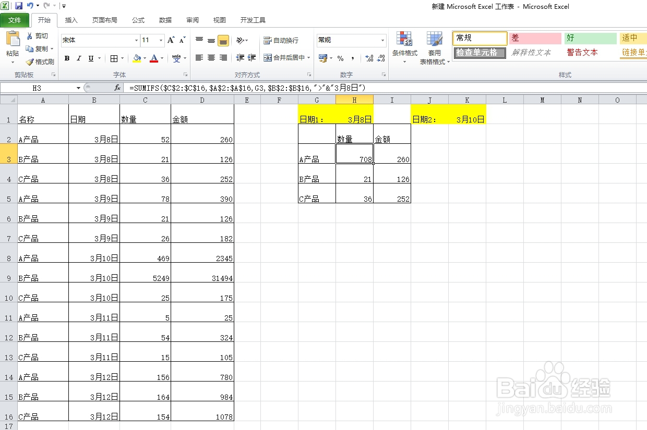The height and width of the screenshot is (430, 647).
Task: Align text left in cell
Action: [x=199, y=58]
